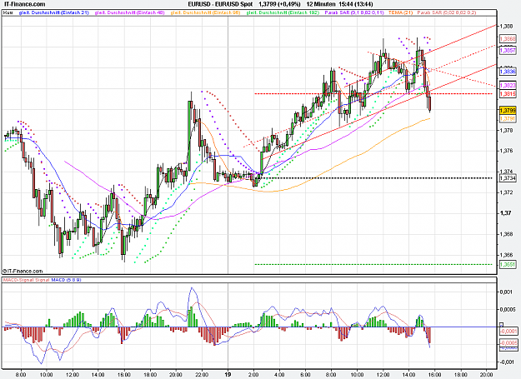Click the 'TEMA (21)' indicator legend label
Screen dimensions: 521x379
(x=400, y=12)
